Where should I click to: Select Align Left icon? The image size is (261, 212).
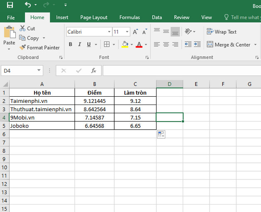(157, 44)
